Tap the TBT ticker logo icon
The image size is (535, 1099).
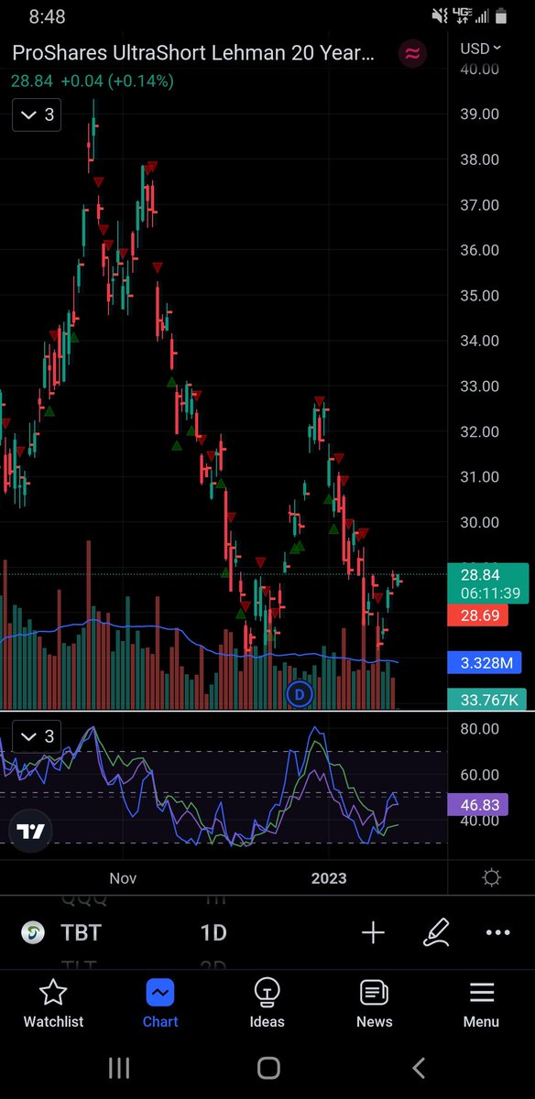tap(34, 933)
